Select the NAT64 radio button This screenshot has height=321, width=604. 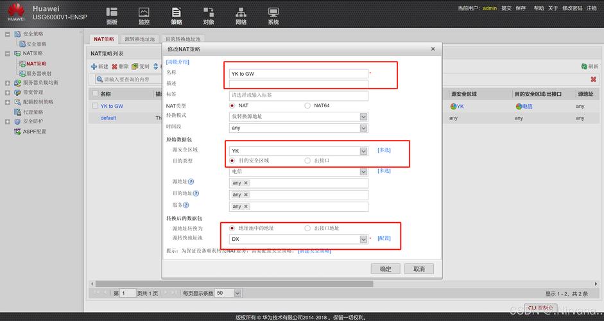click(307, 105)
